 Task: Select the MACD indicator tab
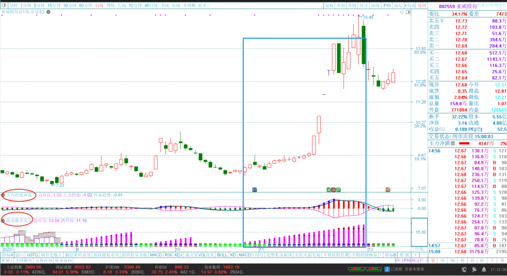tap(156, 255)
